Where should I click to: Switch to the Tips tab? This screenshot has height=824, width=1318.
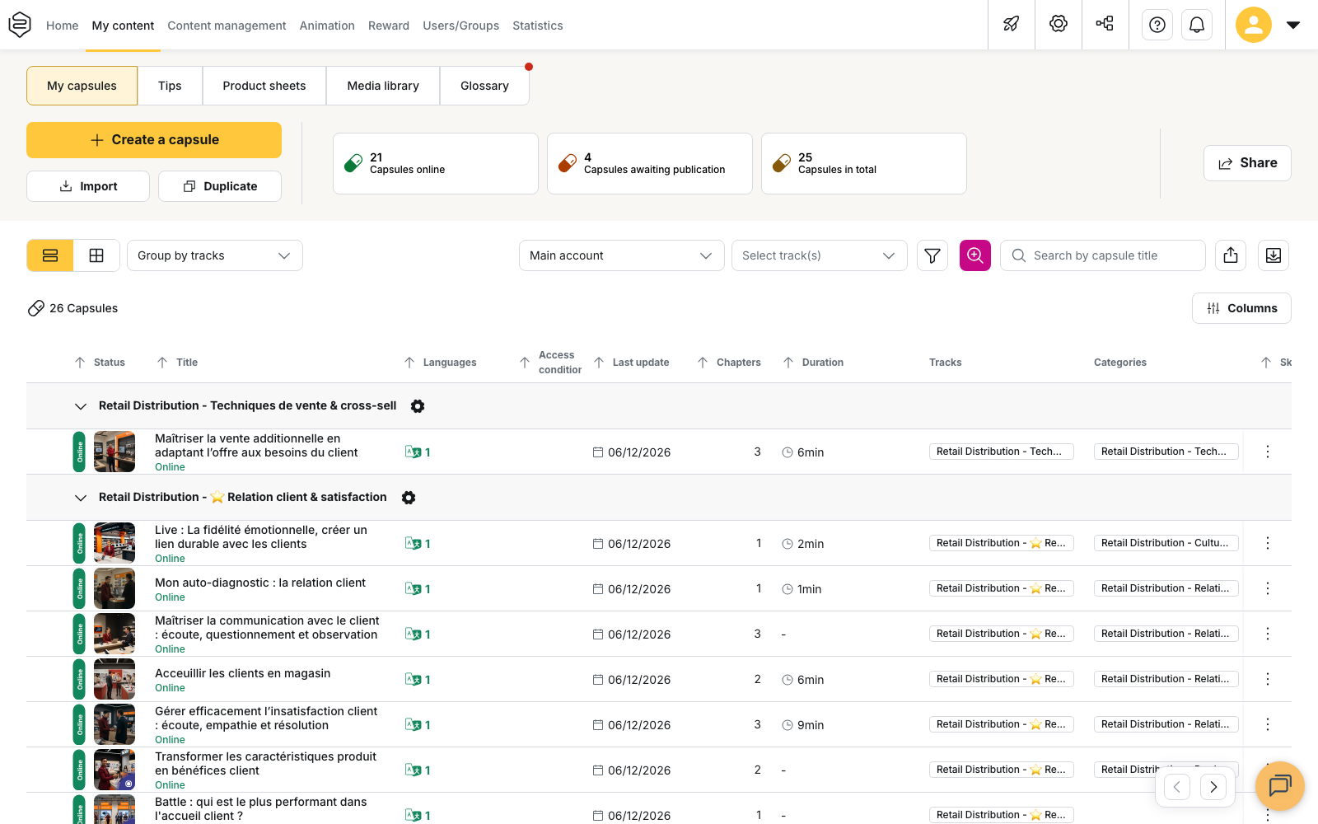pyautogui.click(x=170, y=86)
